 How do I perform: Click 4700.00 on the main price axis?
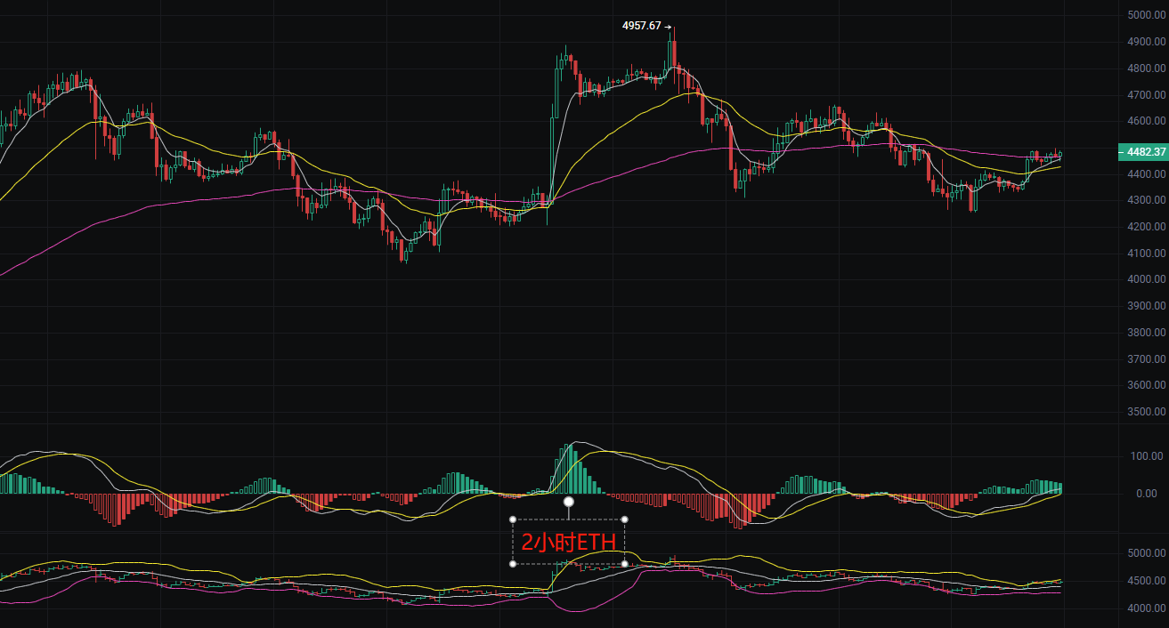(x=1145, y=95)
